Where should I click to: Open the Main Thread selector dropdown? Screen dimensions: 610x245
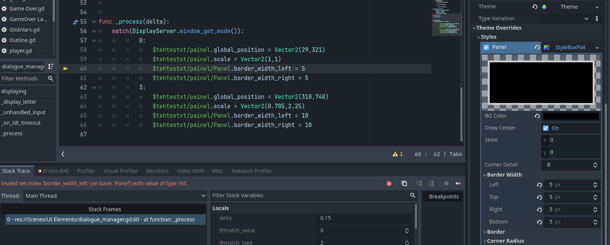(115, 196)
